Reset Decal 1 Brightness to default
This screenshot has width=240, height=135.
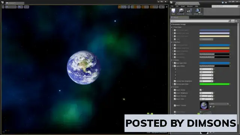click(x=214, y=93)
